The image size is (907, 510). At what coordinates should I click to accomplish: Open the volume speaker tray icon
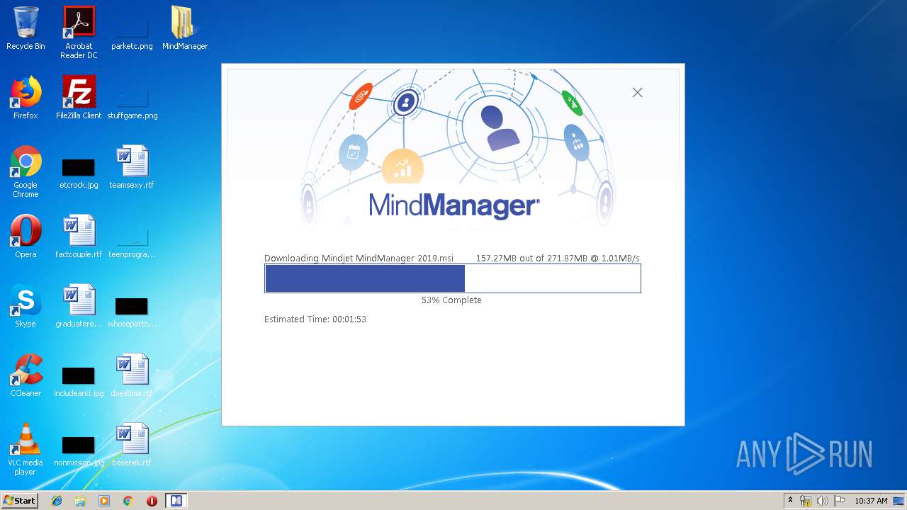tap(823, 501)
